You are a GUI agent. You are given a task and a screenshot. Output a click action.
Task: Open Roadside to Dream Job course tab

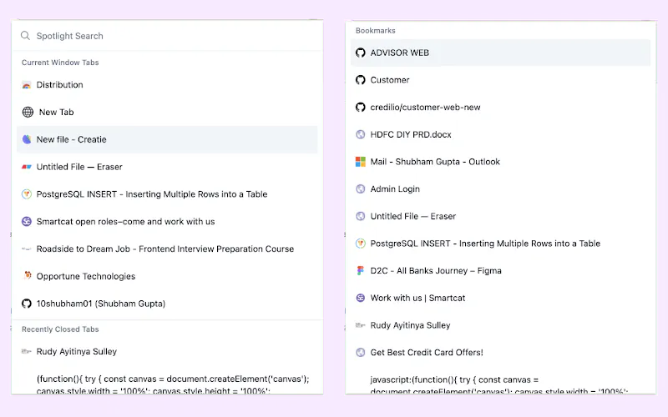click(167, 249)
